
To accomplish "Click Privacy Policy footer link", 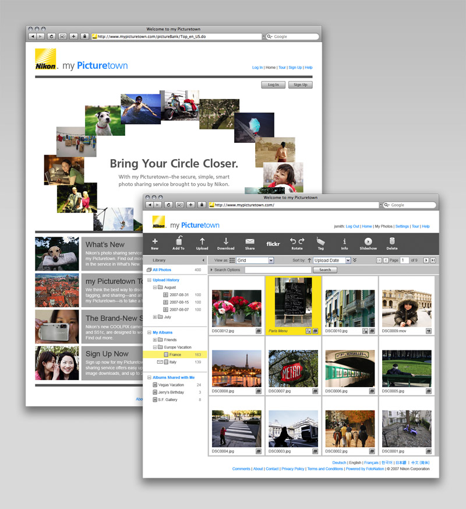I will pyautogui.click(x=293, y=469).
